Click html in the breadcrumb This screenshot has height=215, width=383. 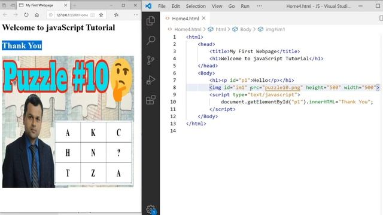point(221,29)
